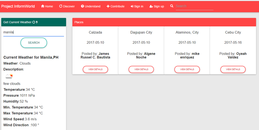Click the city input containing manila
The image size is (259, 130).
point(34,32)
